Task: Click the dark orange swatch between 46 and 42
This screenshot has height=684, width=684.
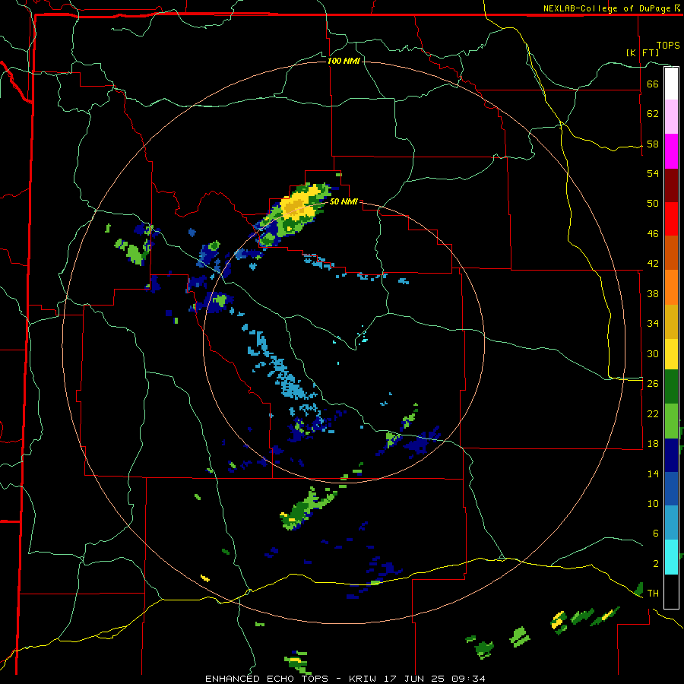Action: click(x=671, y=252)
